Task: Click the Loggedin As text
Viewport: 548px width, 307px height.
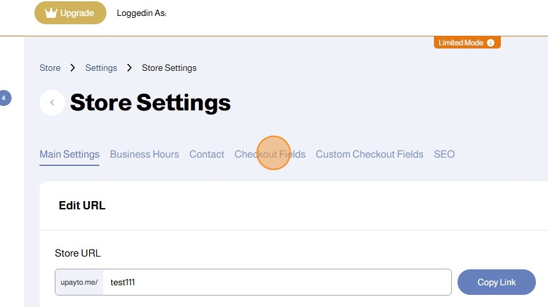Action: coord(141,13)
